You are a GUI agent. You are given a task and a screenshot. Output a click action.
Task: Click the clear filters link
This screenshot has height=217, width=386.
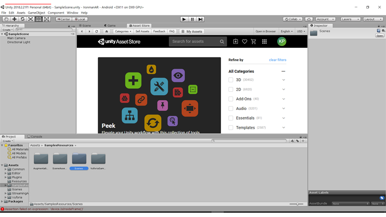click(277, 60)
